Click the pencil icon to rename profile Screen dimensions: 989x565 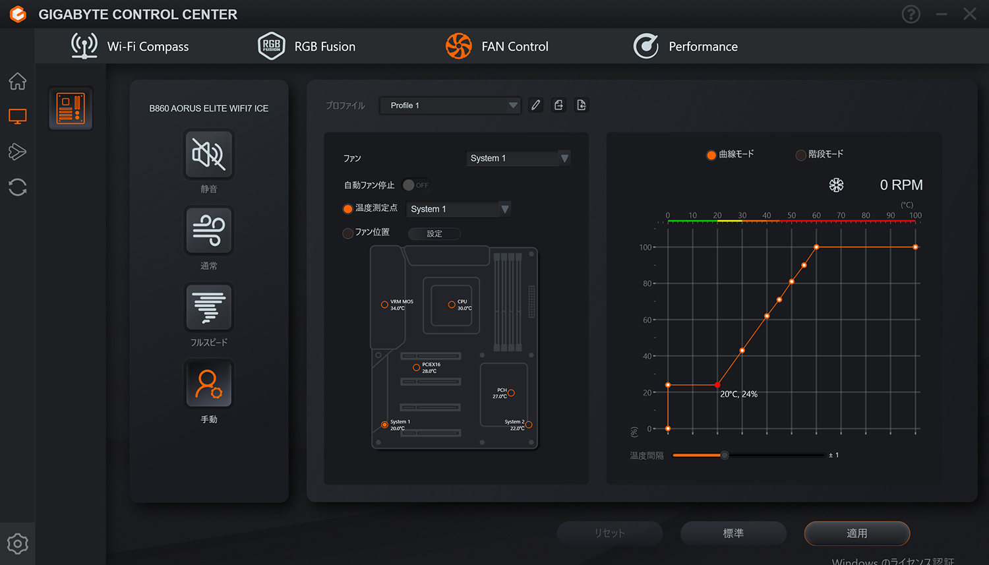tap(536, 105)
